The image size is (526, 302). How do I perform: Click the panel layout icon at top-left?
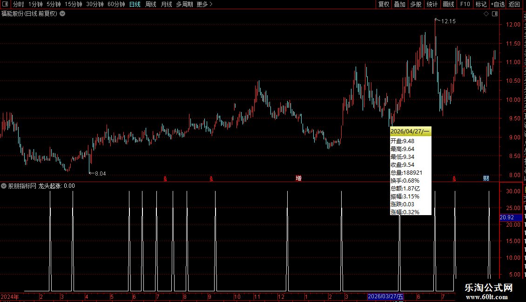5,4
